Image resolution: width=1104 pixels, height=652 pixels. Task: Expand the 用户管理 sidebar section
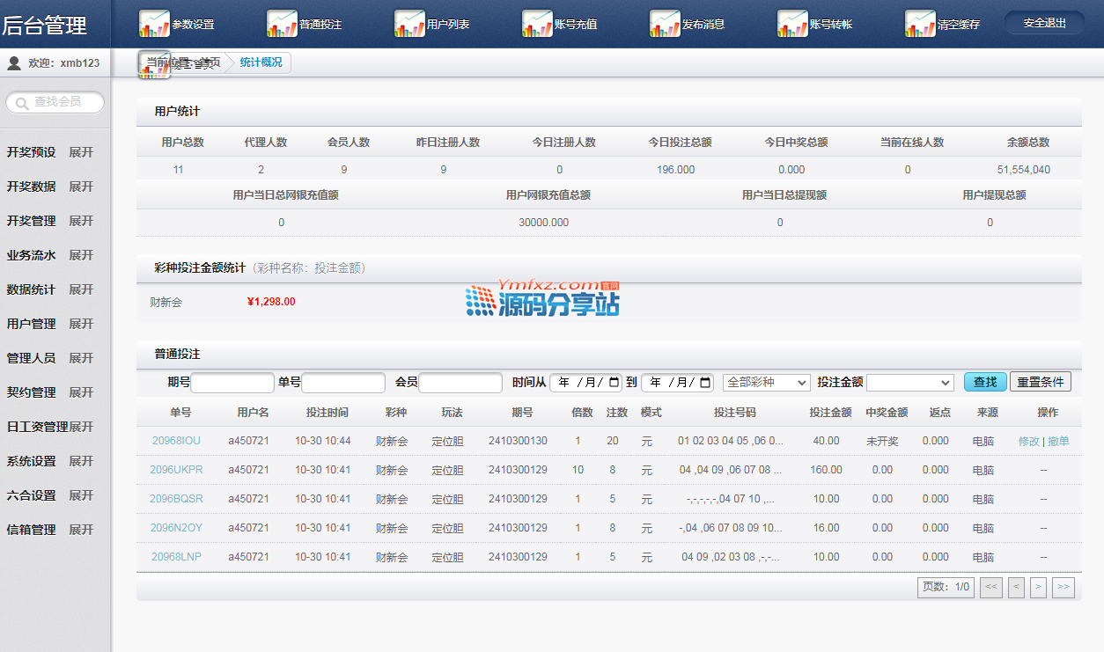81,324
